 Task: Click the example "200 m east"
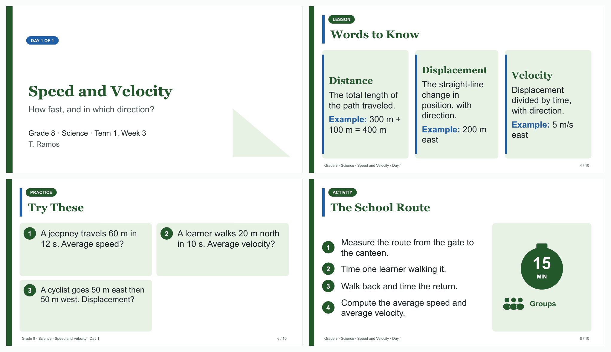pos(454,134)
